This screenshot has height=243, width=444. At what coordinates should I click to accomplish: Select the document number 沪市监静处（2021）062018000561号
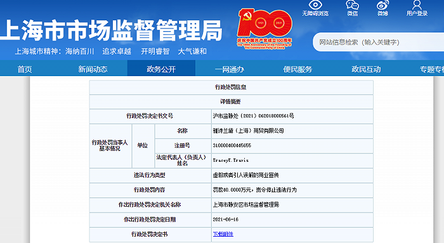[x=254, y=116]
